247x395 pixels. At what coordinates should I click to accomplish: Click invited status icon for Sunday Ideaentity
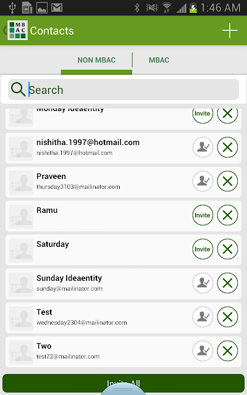coord(203,283)
